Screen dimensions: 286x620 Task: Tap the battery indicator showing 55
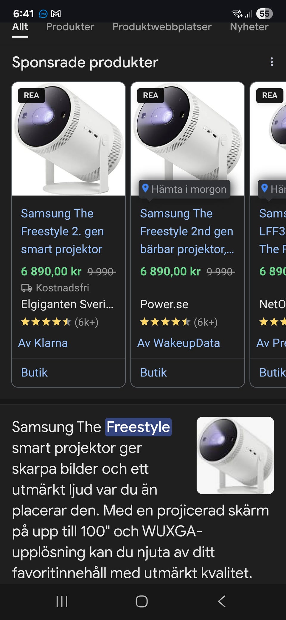click(264, 14)
